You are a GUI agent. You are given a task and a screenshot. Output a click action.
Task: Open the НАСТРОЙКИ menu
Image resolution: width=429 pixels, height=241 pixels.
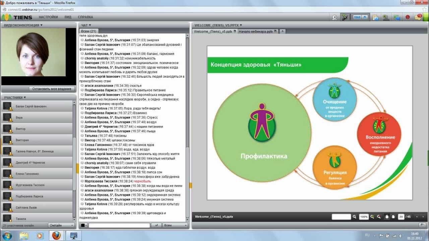(48, 17)
